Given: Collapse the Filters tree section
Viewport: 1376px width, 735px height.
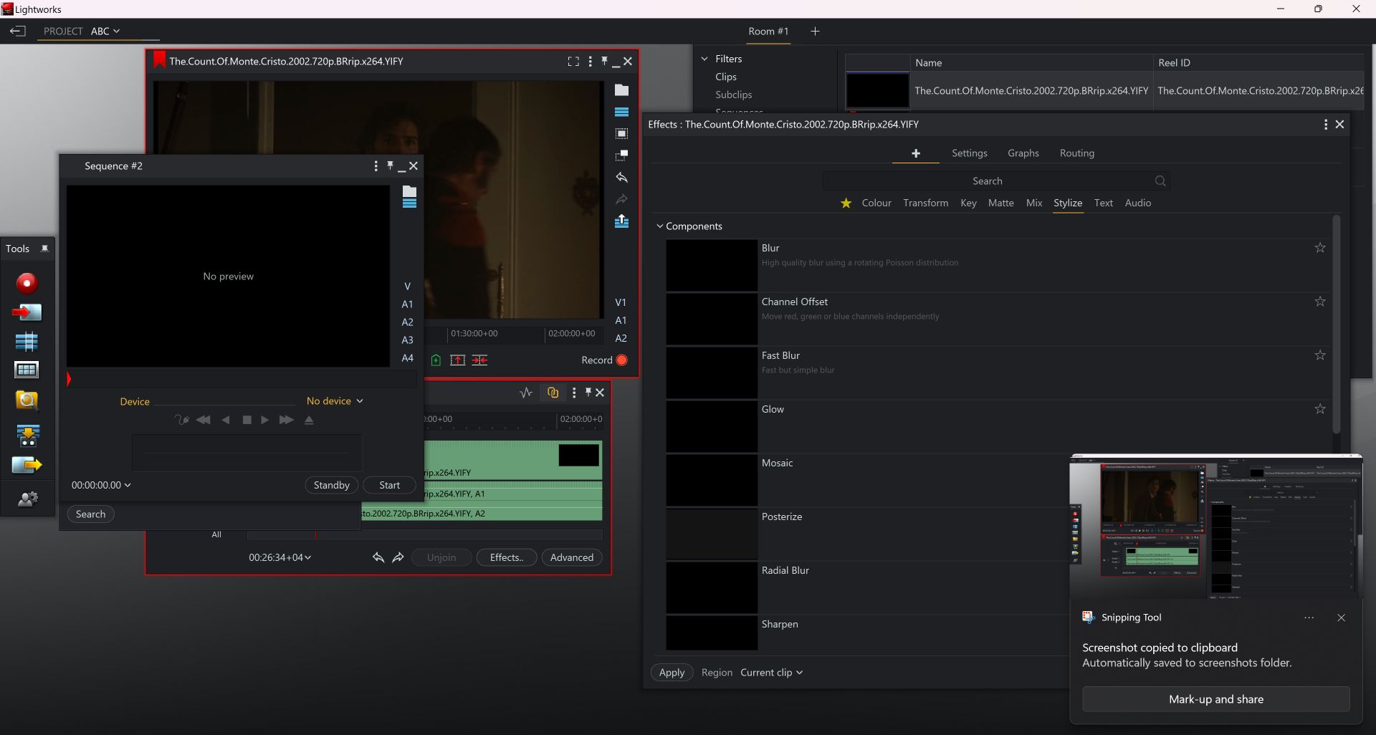Looking at the screenshot, I should point(704,59).
